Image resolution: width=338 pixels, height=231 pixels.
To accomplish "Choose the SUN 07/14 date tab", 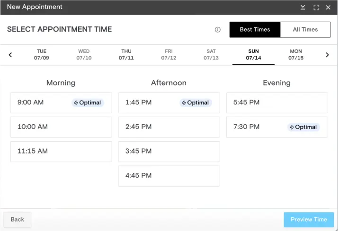I will [253, 55].
